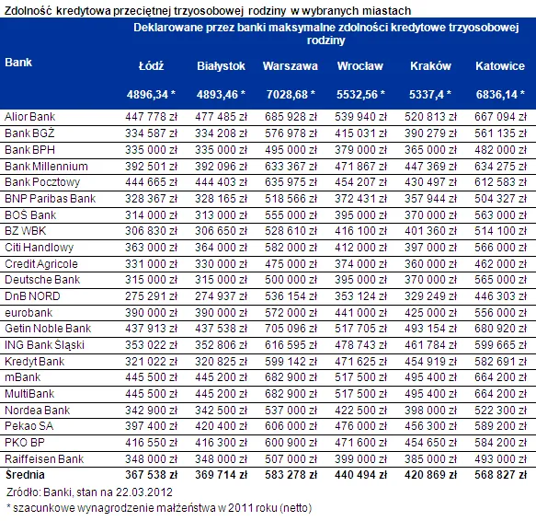
Task: Select the Alior Bank row label
Action: [30, 117]
